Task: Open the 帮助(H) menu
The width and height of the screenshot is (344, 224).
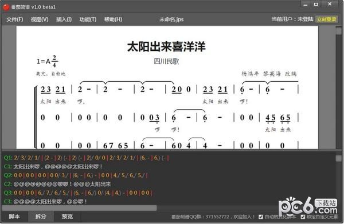Action: pyautogui.click(x=113, y=19)
